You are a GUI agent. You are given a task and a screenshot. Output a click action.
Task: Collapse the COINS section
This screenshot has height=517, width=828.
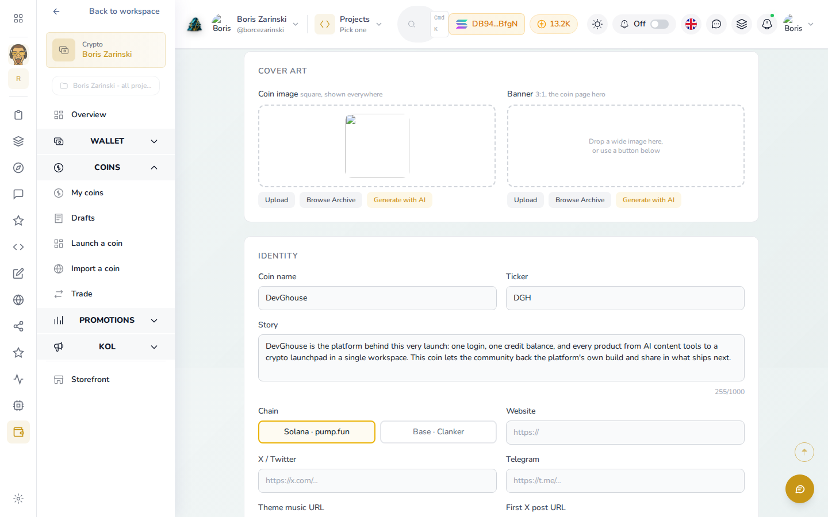pyautogui.click(x=106, y=168)
